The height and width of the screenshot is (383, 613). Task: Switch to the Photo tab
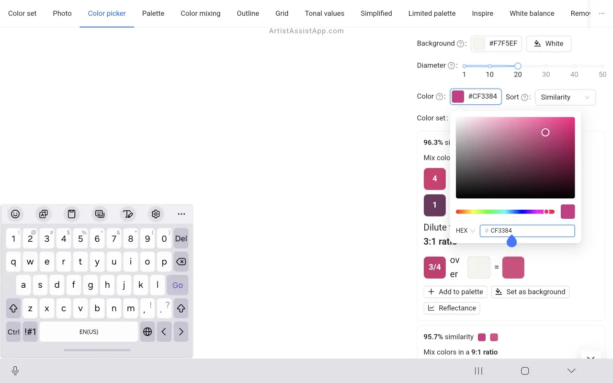coord(62,13)
